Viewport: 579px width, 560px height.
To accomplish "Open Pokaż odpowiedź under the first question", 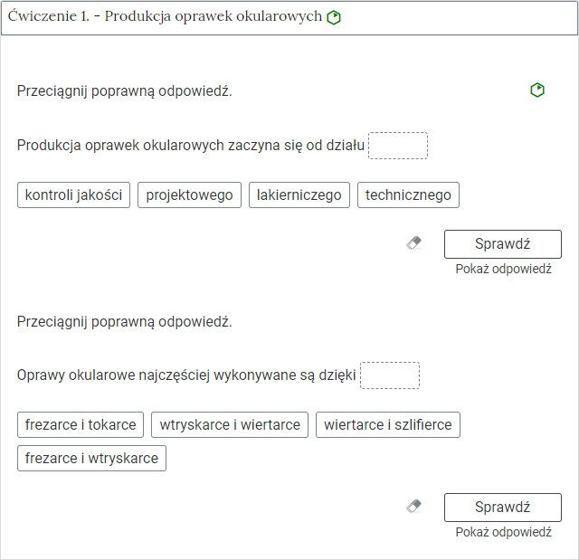I will click(503, 270).
